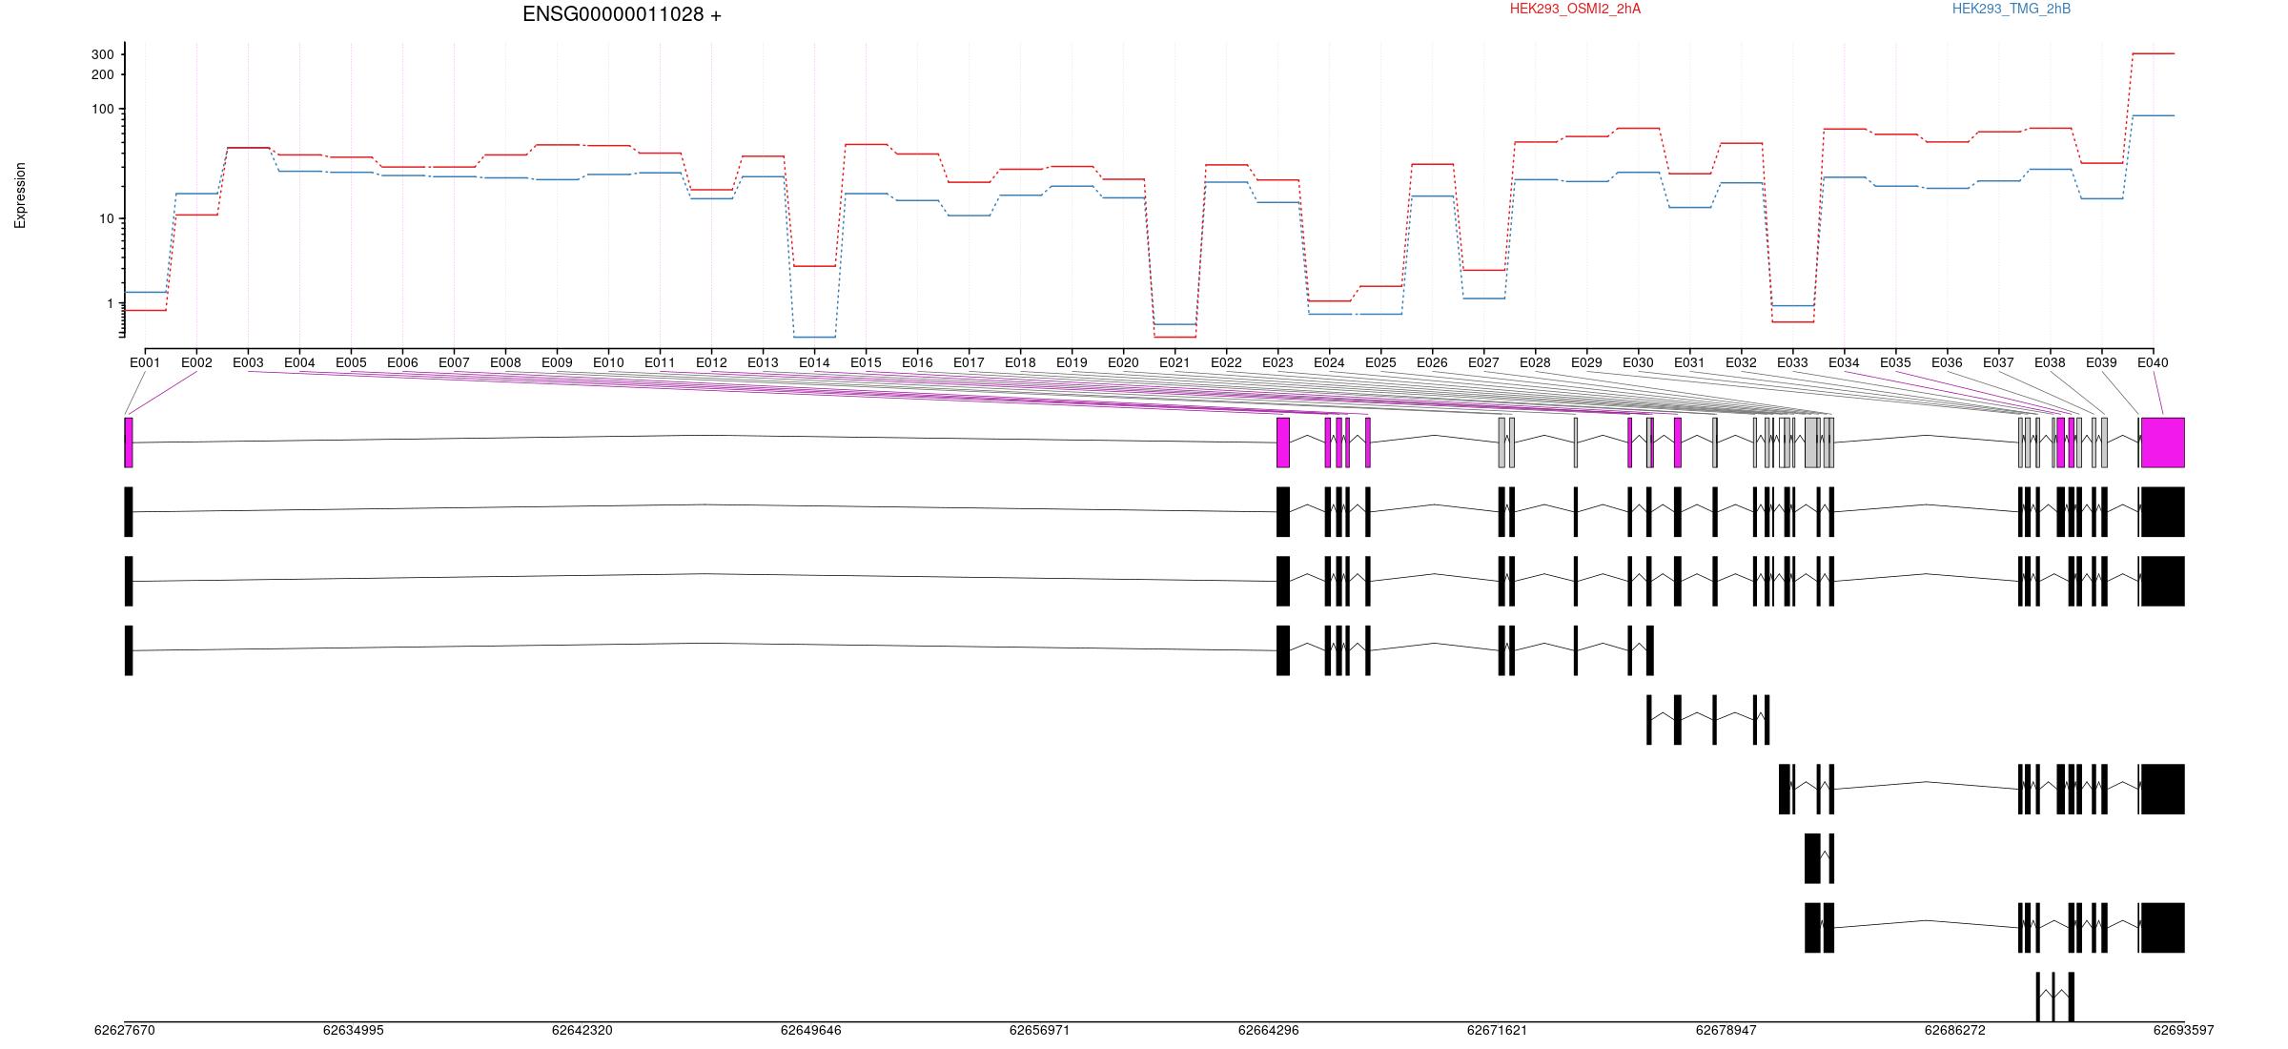Click the Expression y-axis label
The height and width of the screenshot is (1049, 2288).
(x=20, y=195)
